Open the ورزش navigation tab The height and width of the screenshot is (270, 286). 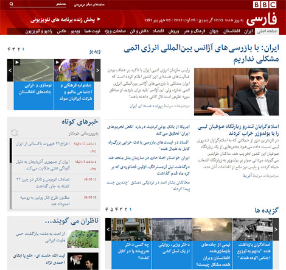173,31
